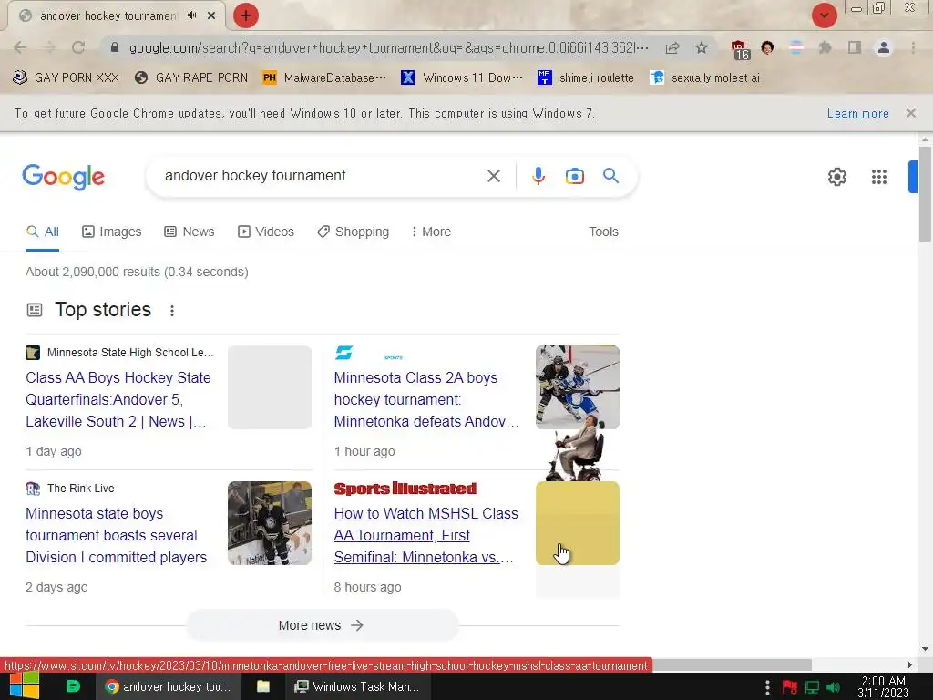Open File Explorer folder on taskbar

click(263, 686)
